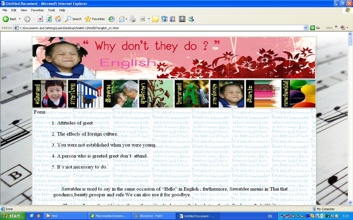Screen dimensions: 353x220
Task: Switch to the html folder taskbar button
Action: 66,216
